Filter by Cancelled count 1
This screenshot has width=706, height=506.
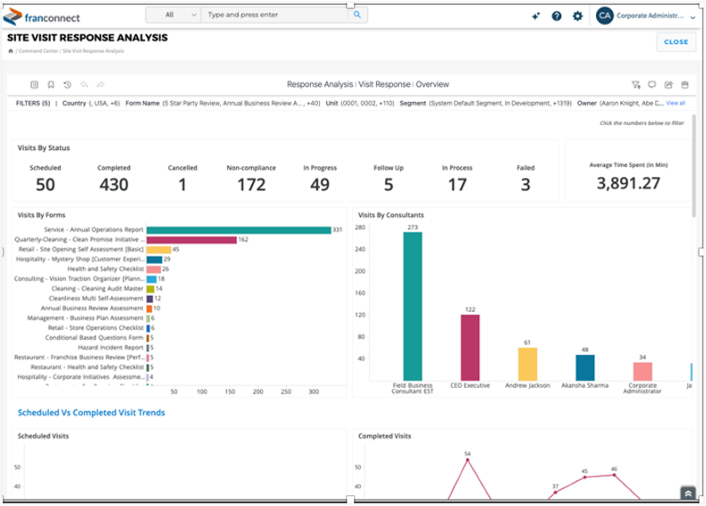click(182, 185)
